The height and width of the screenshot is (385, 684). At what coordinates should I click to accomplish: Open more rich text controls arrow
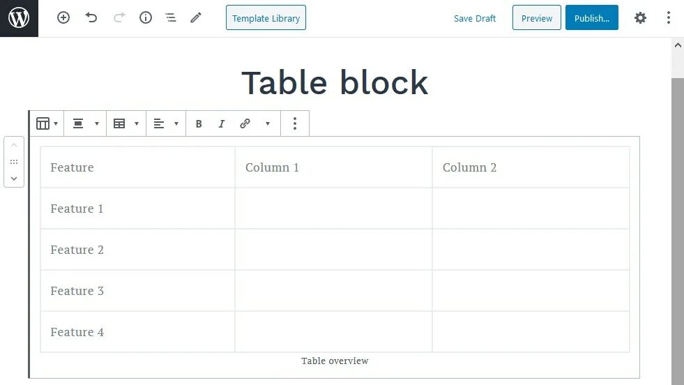[x=267, y=123]
